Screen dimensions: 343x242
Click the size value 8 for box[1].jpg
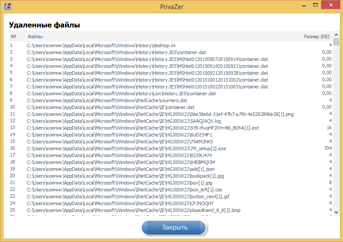pos(331,182)
